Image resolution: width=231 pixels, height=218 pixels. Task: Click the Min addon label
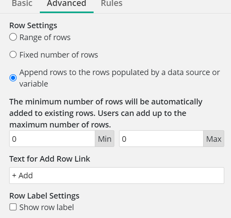[105, 139]
